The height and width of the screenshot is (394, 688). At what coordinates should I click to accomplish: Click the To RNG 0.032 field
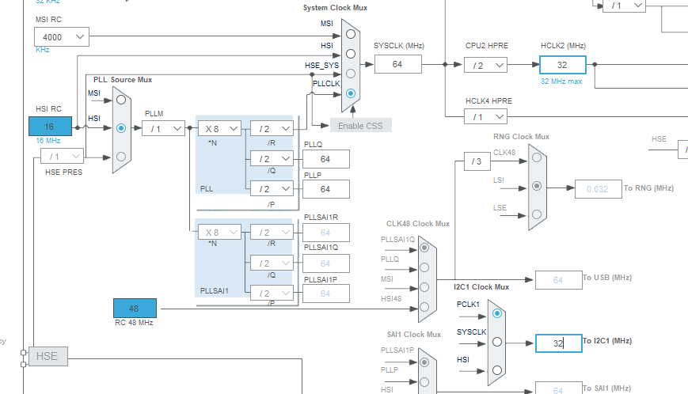tap(598, 189)
